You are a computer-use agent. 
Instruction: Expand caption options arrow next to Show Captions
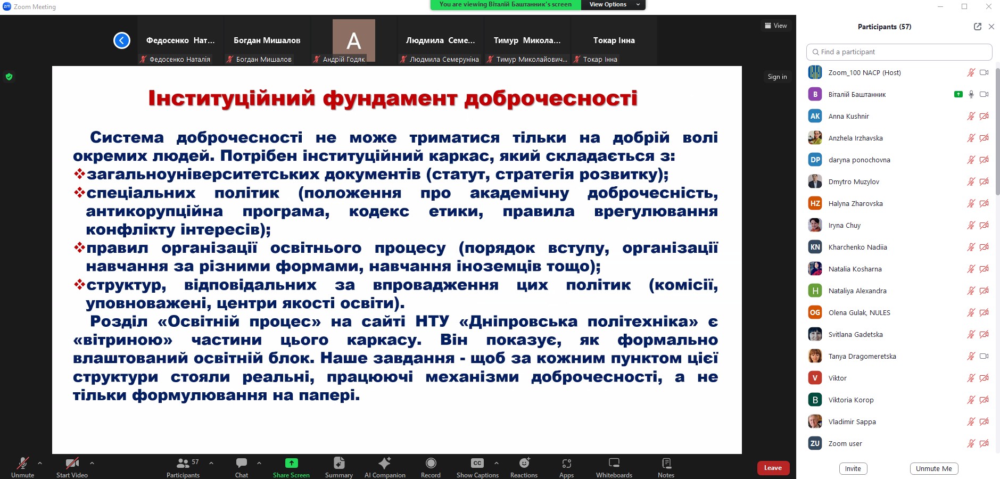497,463
